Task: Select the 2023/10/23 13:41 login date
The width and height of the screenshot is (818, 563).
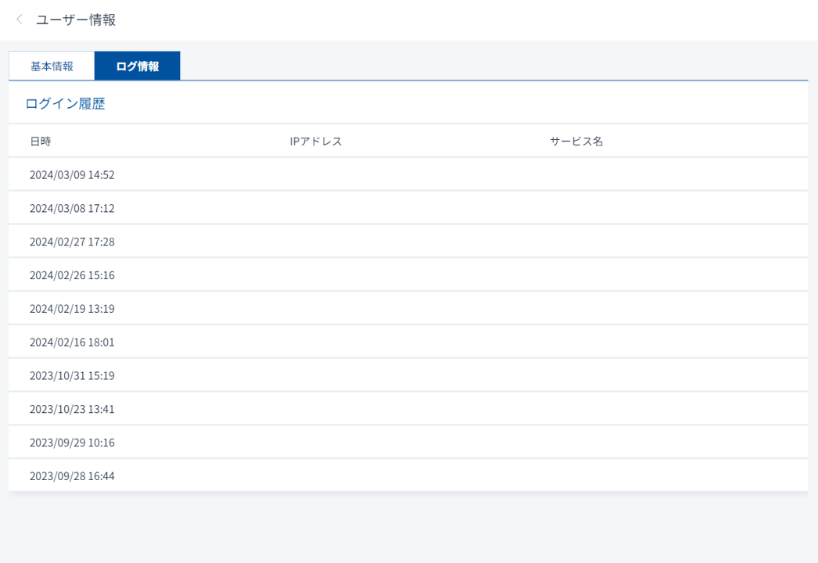Action: (72, 410)
